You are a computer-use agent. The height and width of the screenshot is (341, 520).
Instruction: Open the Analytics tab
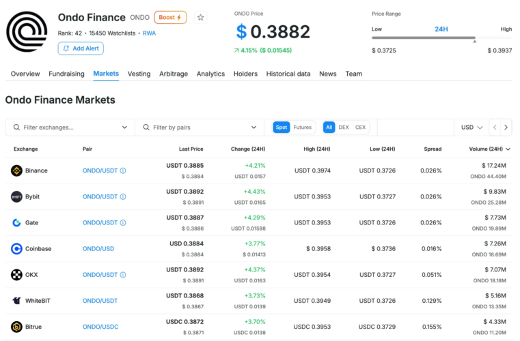210,74
